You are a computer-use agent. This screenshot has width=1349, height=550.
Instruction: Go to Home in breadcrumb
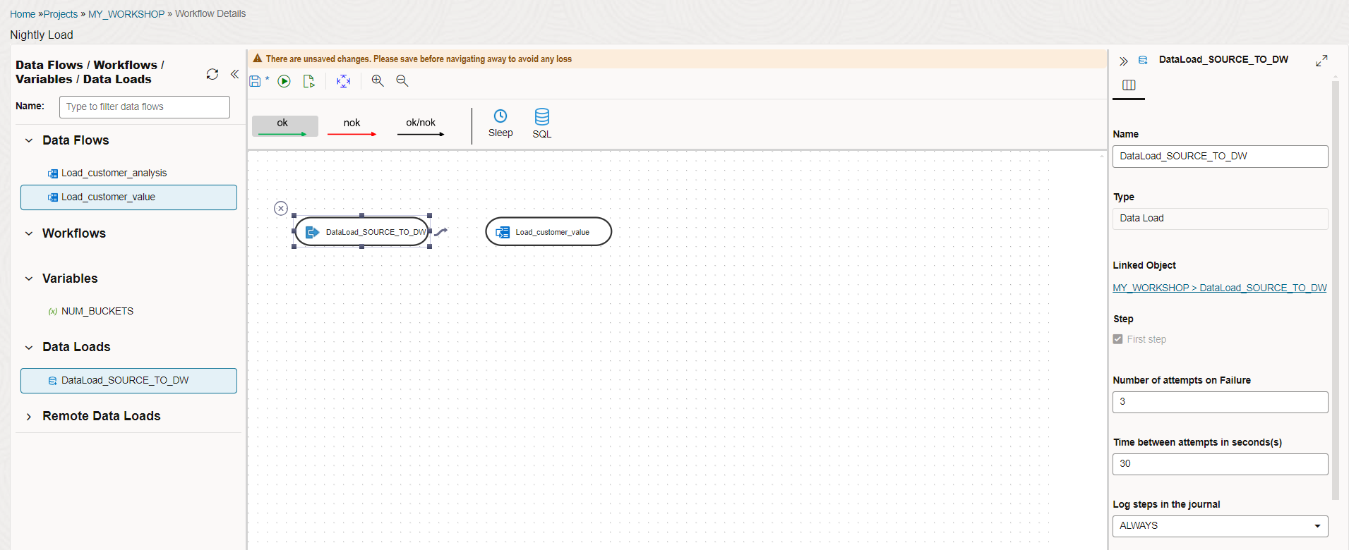23,14
